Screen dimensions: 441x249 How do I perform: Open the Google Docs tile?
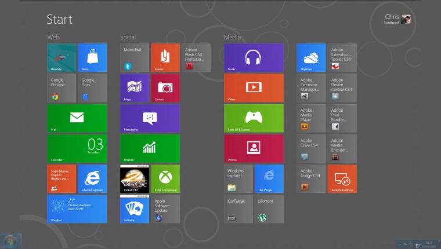tap(92, 88)
